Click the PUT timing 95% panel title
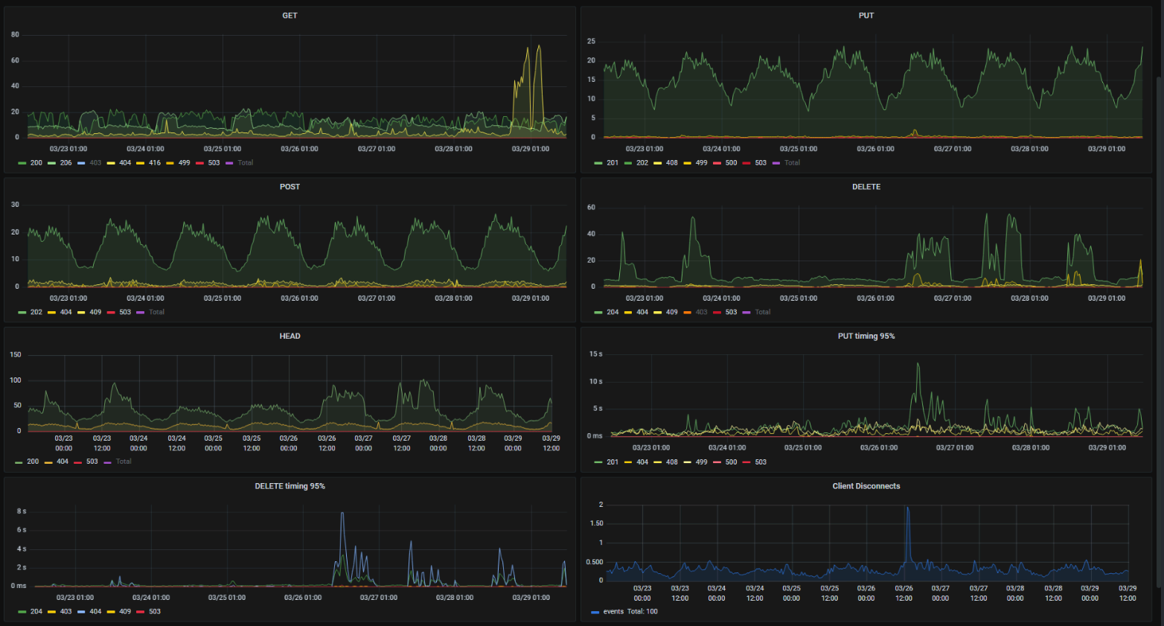 tap(866, 336)
